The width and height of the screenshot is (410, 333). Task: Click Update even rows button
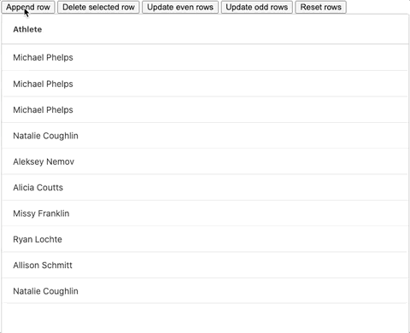point(180,7)
